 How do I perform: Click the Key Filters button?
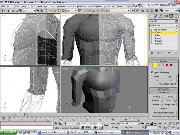pos(130,127)
